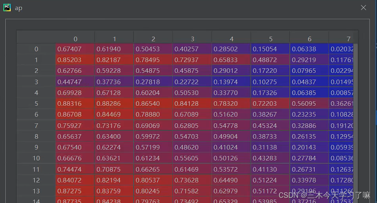The width and height of the screenshot is (377, 203).
Task: Click cell with value 0.67540
Action: point(75,147)
